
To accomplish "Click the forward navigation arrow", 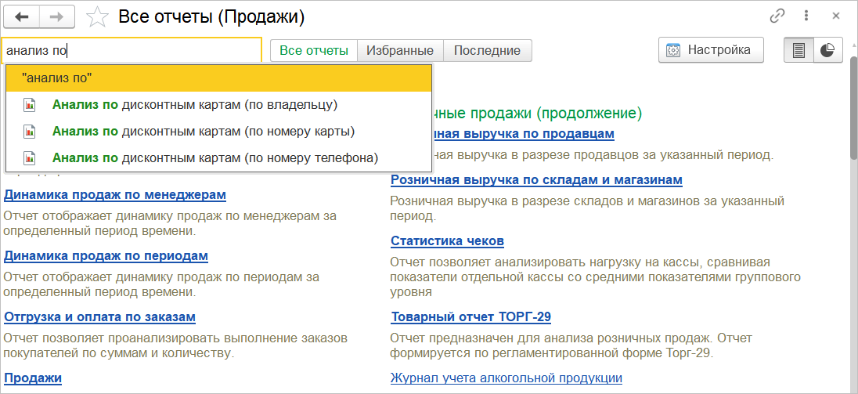I will (57, 16).
